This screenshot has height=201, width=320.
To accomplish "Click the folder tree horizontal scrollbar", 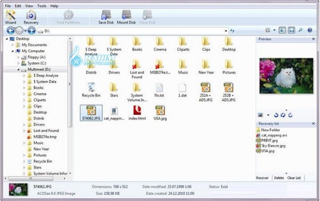I will tap(30, 179).
